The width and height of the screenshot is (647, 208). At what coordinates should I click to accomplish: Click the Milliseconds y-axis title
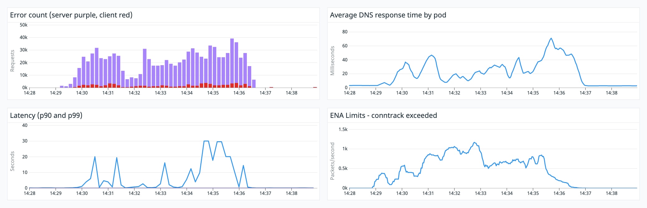(332, 60)
